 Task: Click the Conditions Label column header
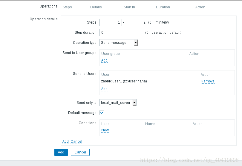[x=106, y=124]
